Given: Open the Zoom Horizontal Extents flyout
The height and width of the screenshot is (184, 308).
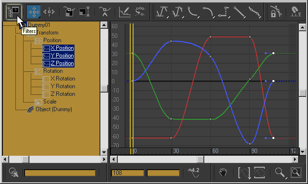Looking at the screenshot, I should coord(244,172).
